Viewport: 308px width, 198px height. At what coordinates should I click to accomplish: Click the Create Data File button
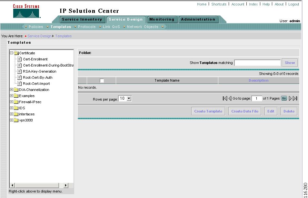pos(245,111)
